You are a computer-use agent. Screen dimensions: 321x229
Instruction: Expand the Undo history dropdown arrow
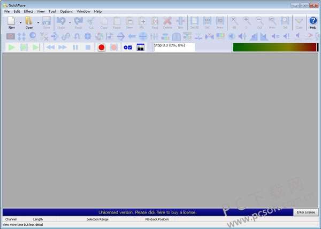coord(70,22)
